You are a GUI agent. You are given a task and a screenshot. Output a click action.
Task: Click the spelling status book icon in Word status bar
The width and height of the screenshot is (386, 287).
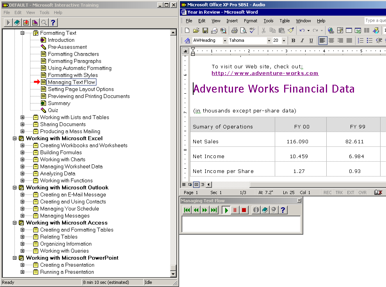[378, 193]
